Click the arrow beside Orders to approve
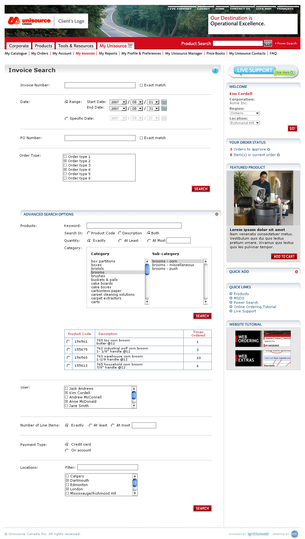The image size is (305, 539). 268,150
